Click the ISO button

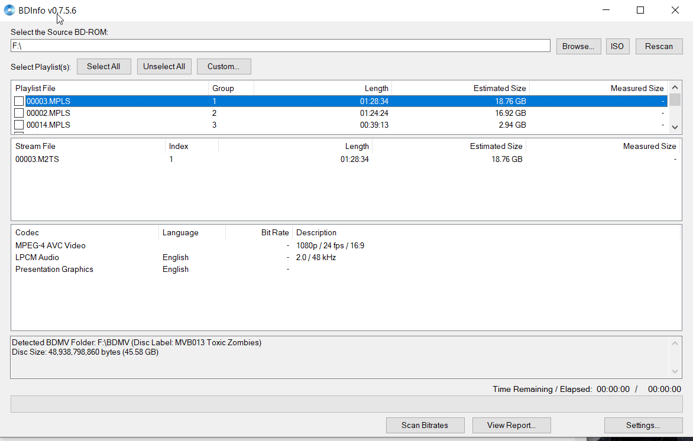(617, 46)
